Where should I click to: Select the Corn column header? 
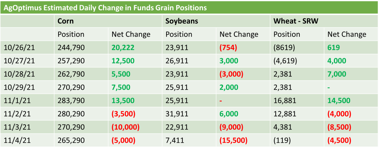(66, 21)
